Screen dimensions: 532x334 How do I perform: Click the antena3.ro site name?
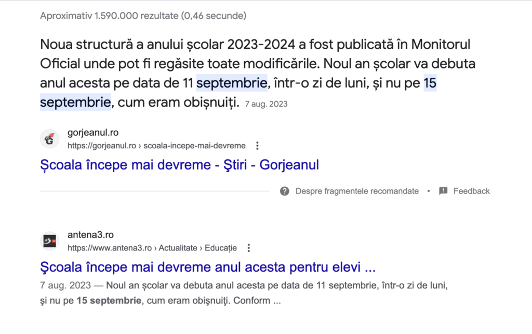pyautogui.click(x=90, y=235)
